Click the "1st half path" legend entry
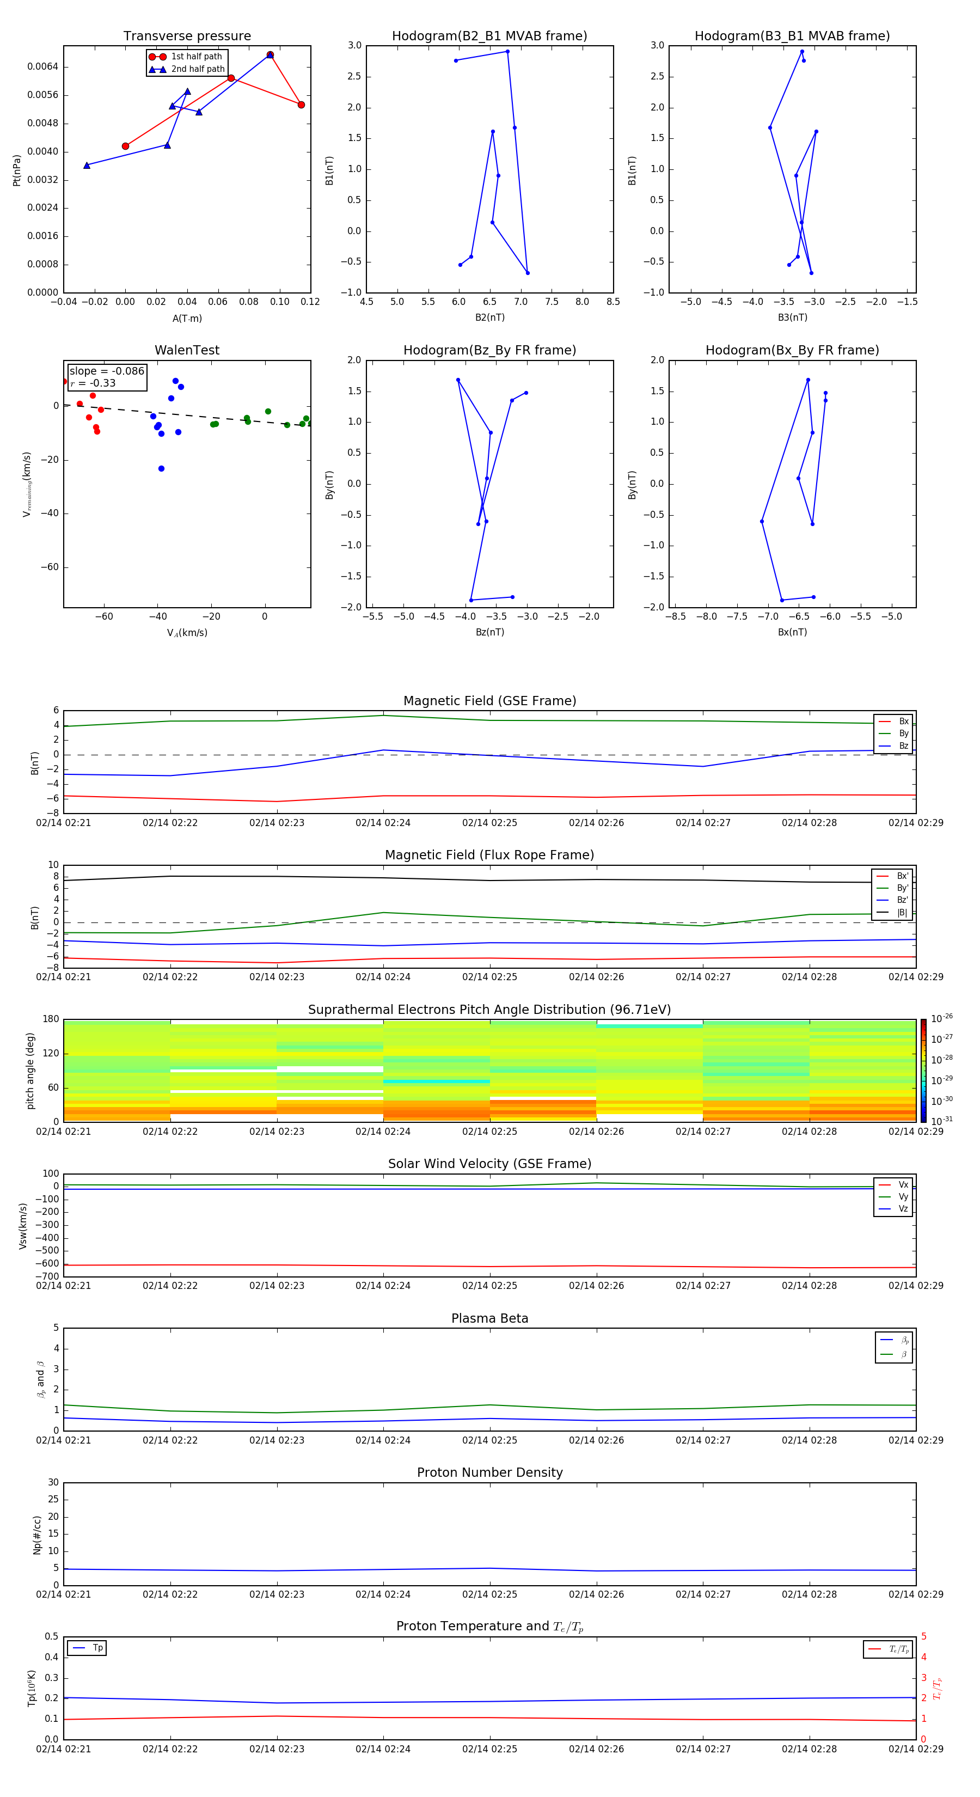Screen dimensions: 980x1797 pos(186,57)
